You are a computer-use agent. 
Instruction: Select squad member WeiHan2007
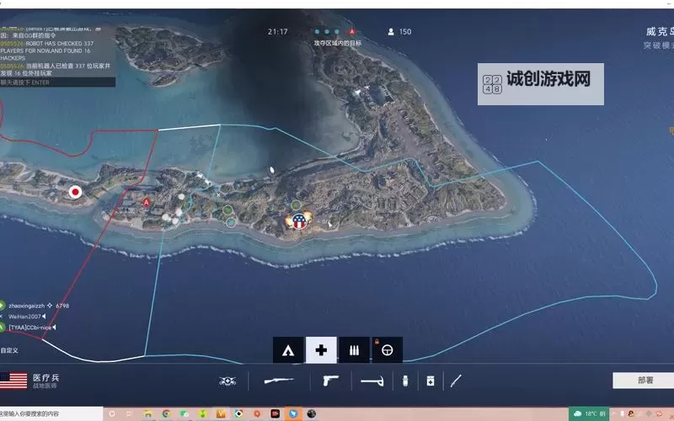tap(24, 317)
